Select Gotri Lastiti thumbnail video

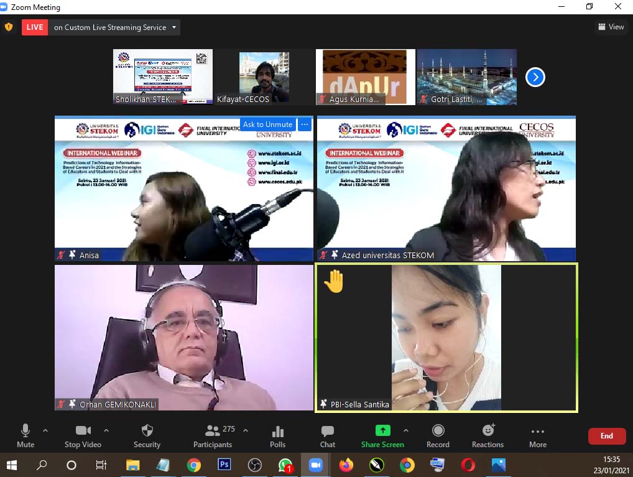467,76
